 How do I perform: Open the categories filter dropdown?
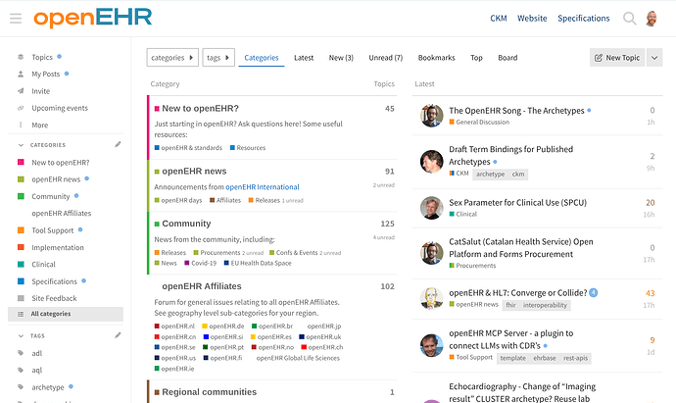pyautogui.click(x=172, y=58)
